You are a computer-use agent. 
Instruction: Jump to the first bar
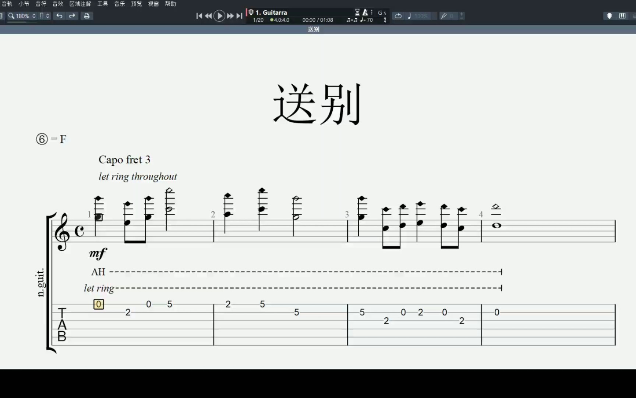(x=199, y=16)
